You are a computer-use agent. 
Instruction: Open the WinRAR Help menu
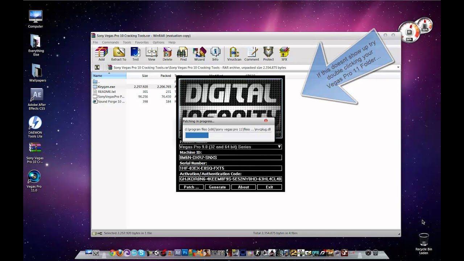[172, 42]
